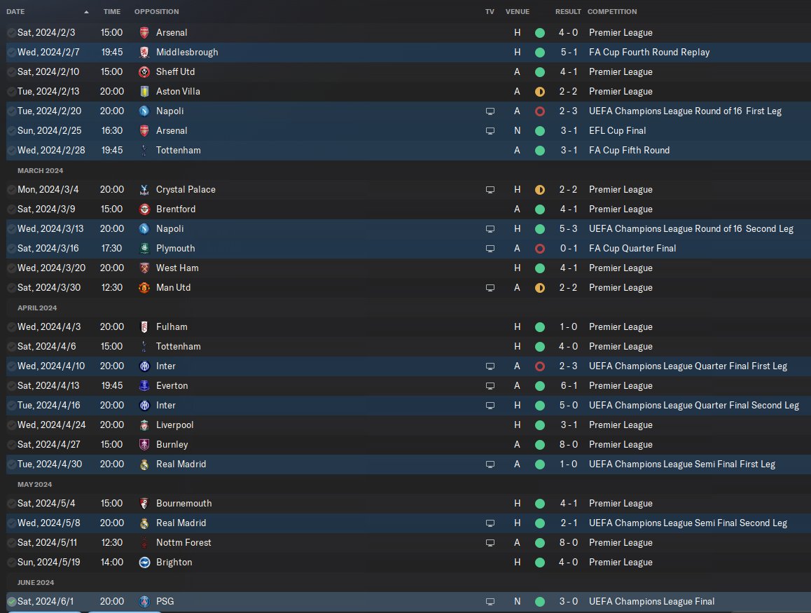811x613 pixels.
Task: Toggle the tick circle beside Sat 2024/6/1 fixture
Action: coord(11,602)
